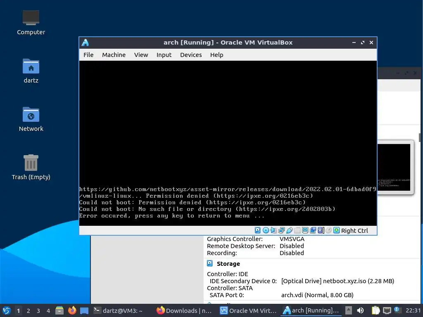Viewport: 423px width, 317px height.
Task: Launch file manager from taskbar quick launch
Action: coord(59,310)
